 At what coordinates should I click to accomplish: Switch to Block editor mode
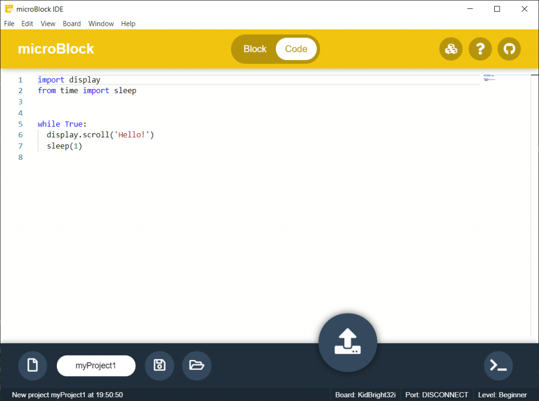(x=255, y=49)
